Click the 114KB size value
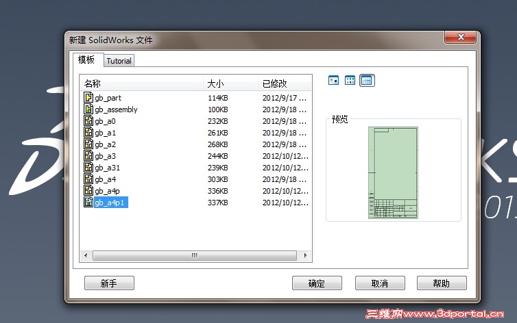Screen dimensions: 517x323 [x=217, y=98]
